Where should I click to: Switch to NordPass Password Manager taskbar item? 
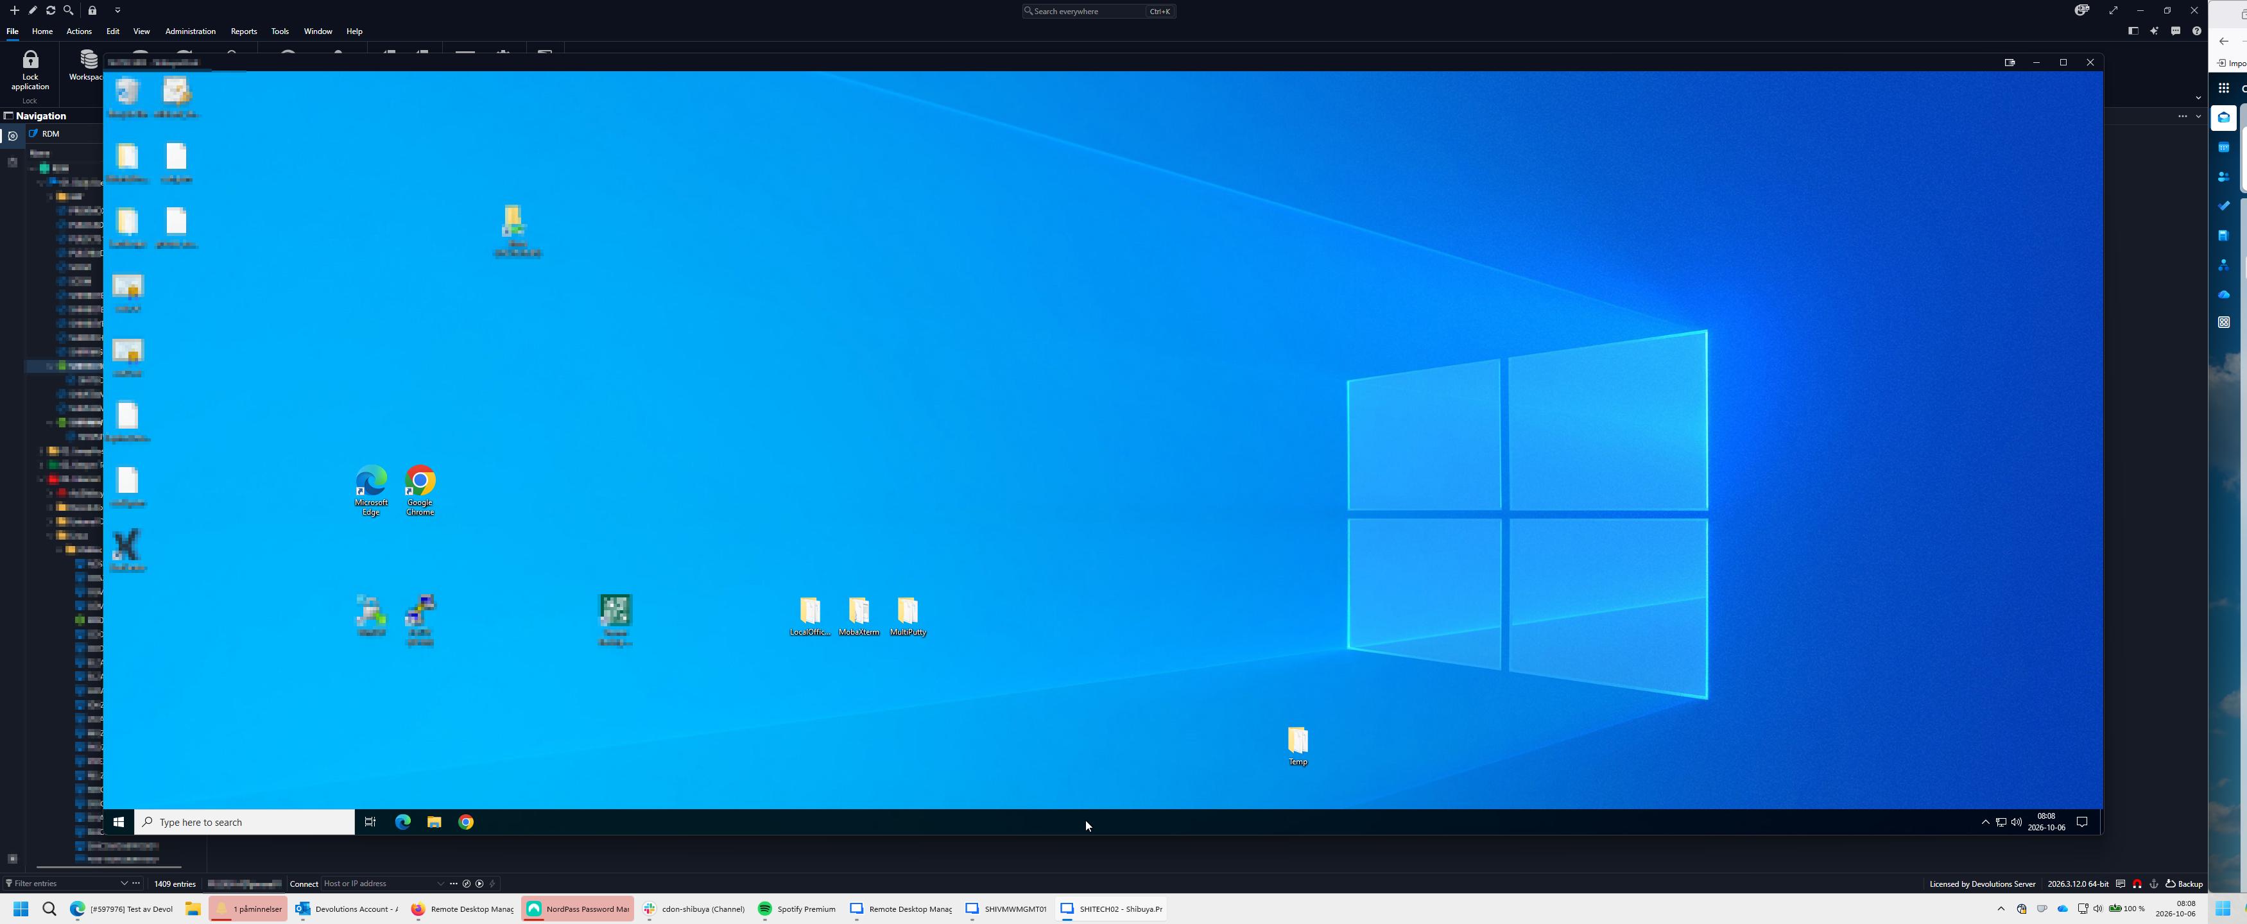click(x=578, y=909)
